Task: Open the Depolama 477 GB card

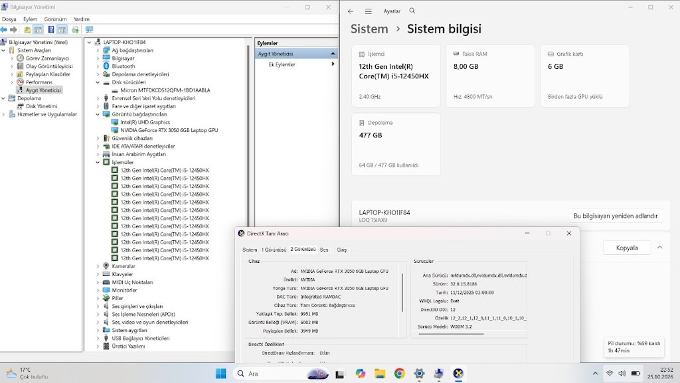Action: point(396,144)
